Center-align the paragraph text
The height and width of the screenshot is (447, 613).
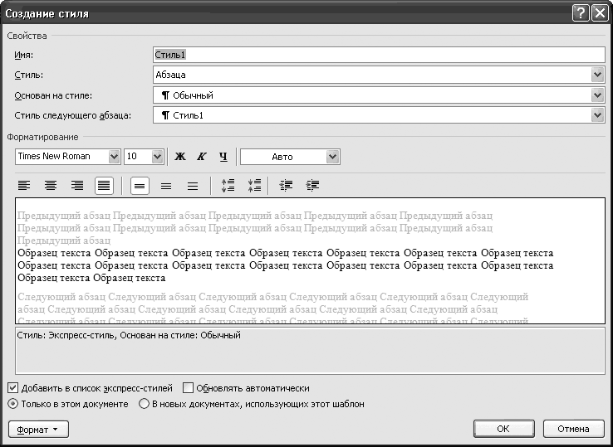click(x=51, y=186)
